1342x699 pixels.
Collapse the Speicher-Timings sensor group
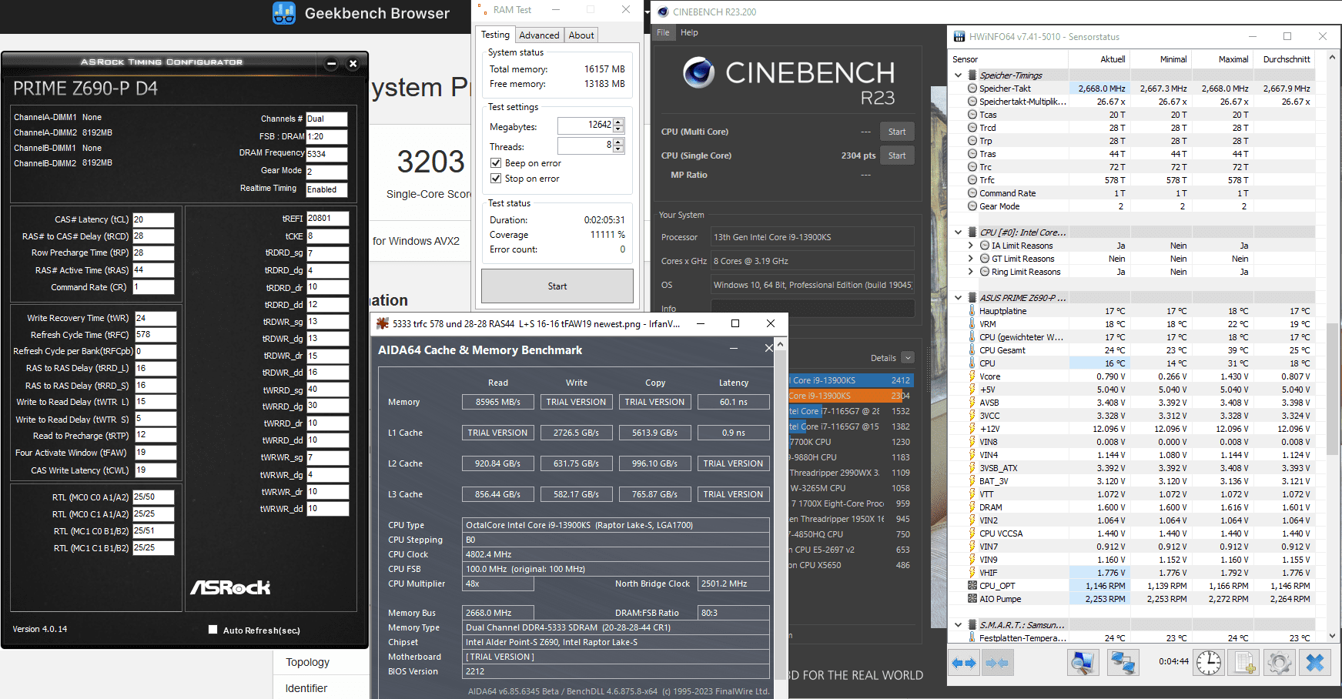[958, 75]
